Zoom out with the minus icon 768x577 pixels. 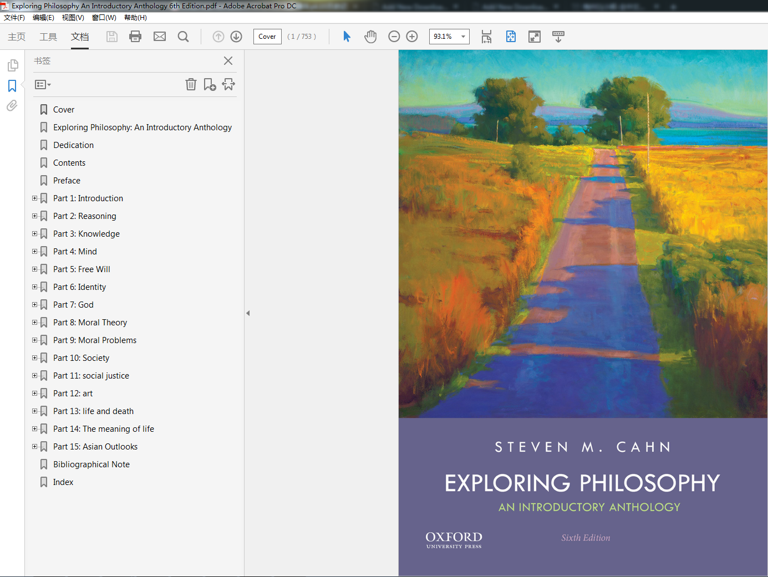394,37
